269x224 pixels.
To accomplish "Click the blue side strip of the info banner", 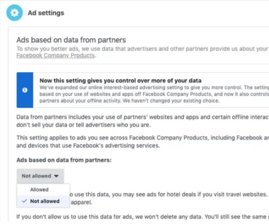I will coord(25,90).
